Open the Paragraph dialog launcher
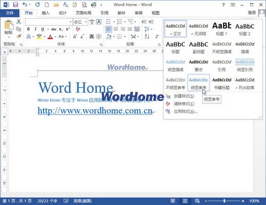266x205 pixels. click(x=159, y=45)
